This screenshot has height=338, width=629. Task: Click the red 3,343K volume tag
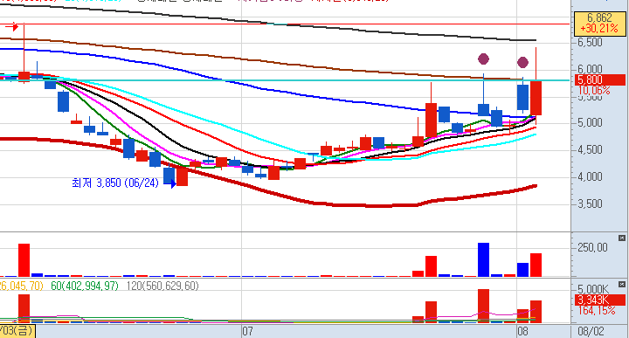[600, 300]
